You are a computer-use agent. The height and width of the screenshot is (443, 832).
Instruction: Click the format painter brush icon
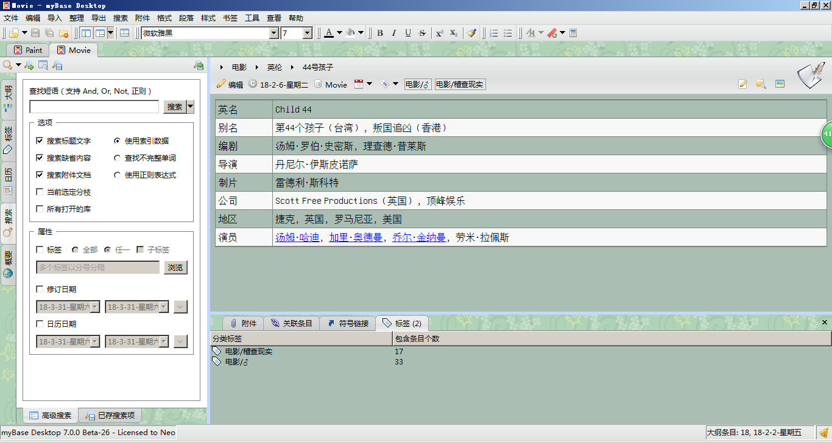[x=472, y=33]
